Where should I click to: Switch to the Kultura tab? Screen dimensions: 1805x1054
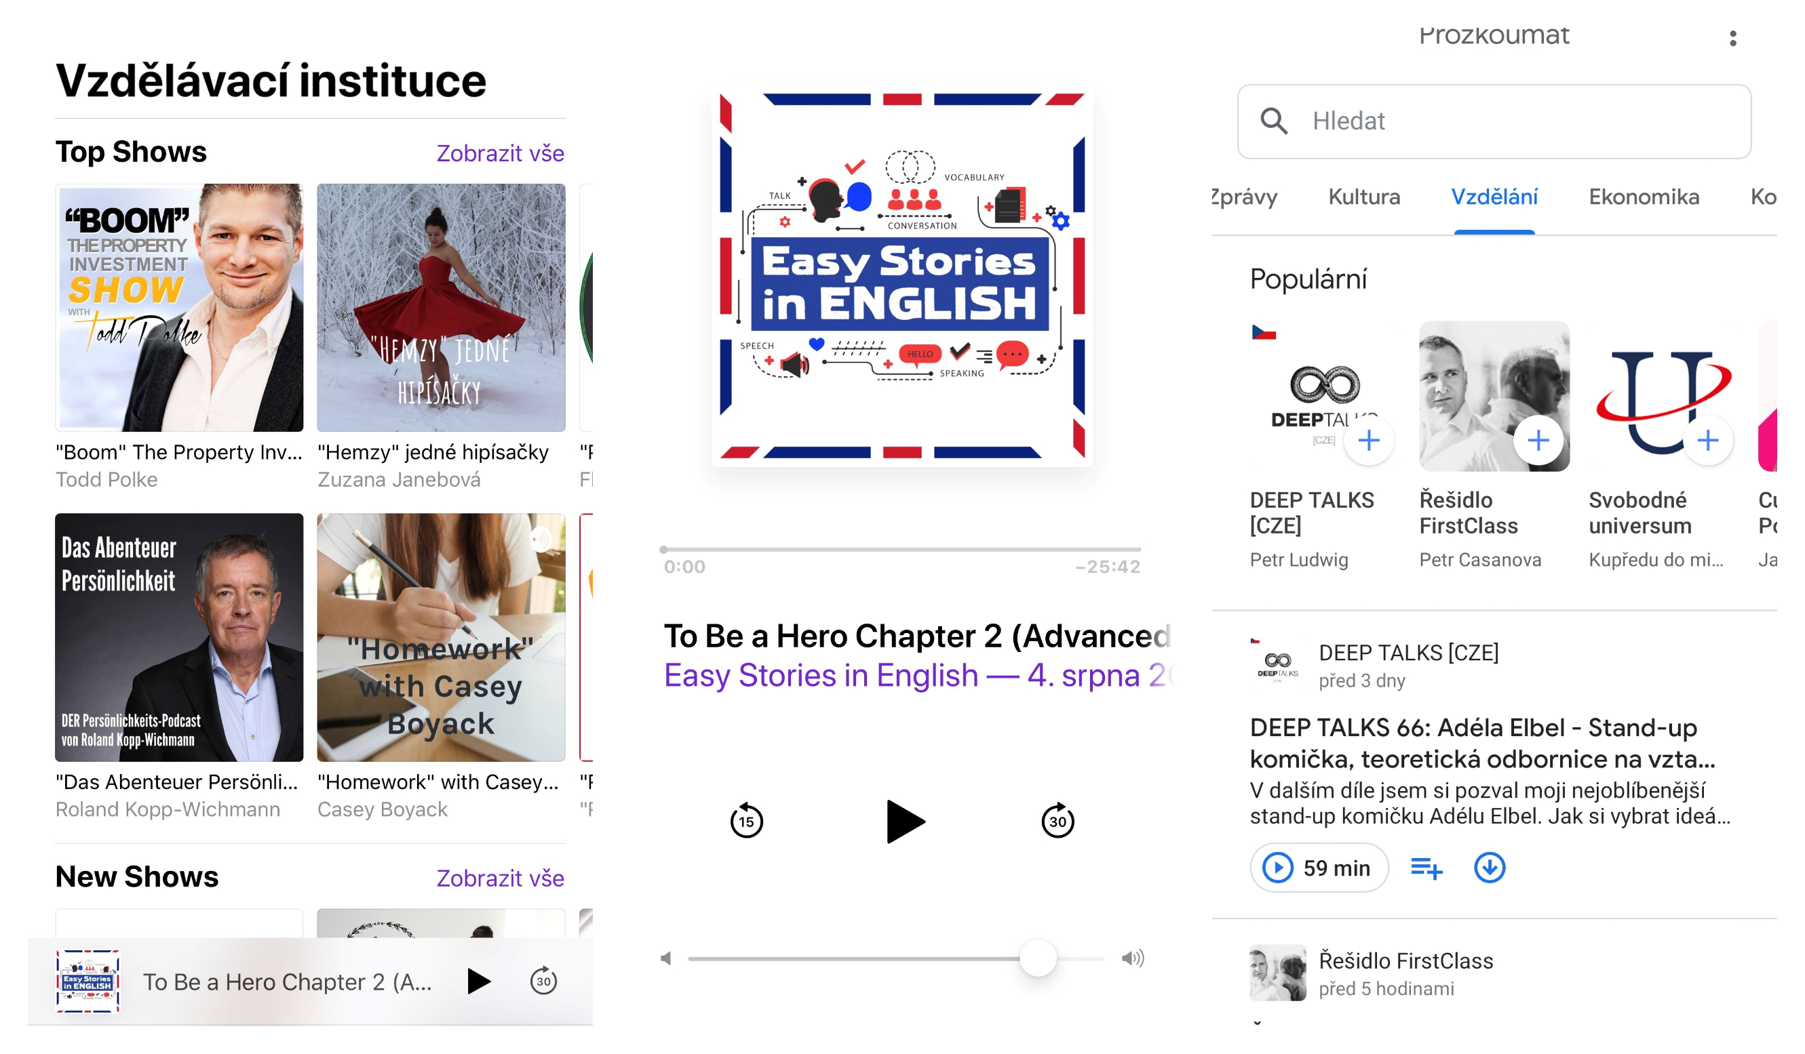coord(1364,197)
